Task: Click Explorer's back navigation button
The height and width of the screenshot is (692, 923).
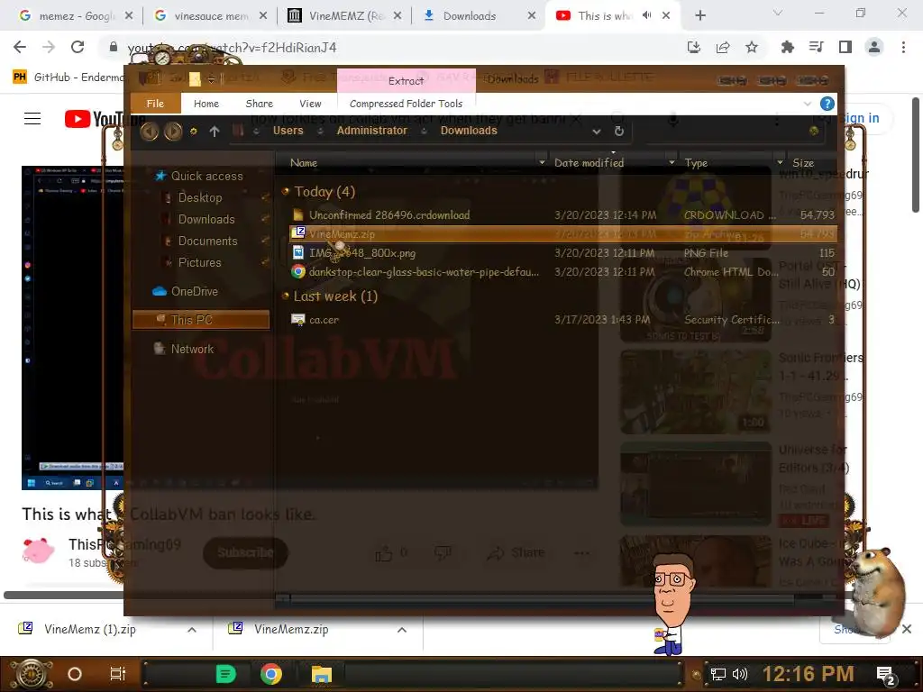Action: pos(150,131)
